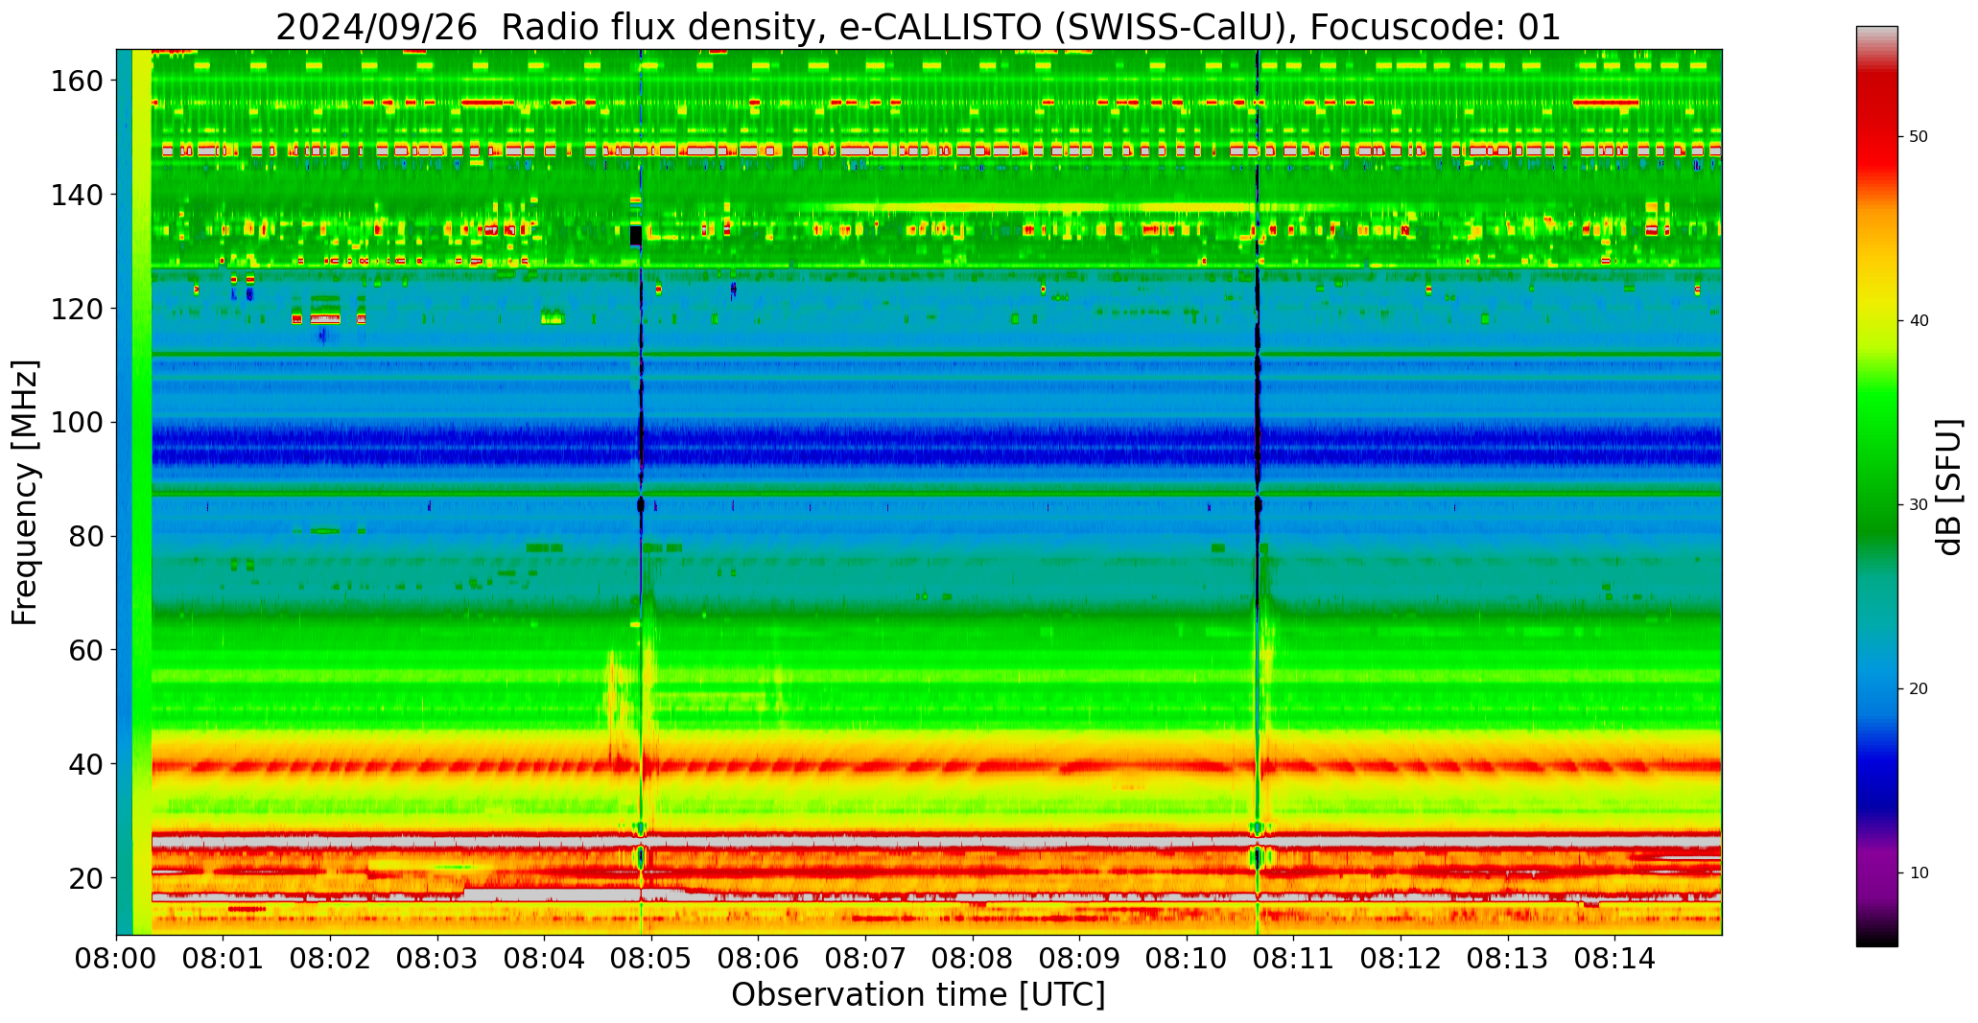Click the 20 frequency tick label

85,878
